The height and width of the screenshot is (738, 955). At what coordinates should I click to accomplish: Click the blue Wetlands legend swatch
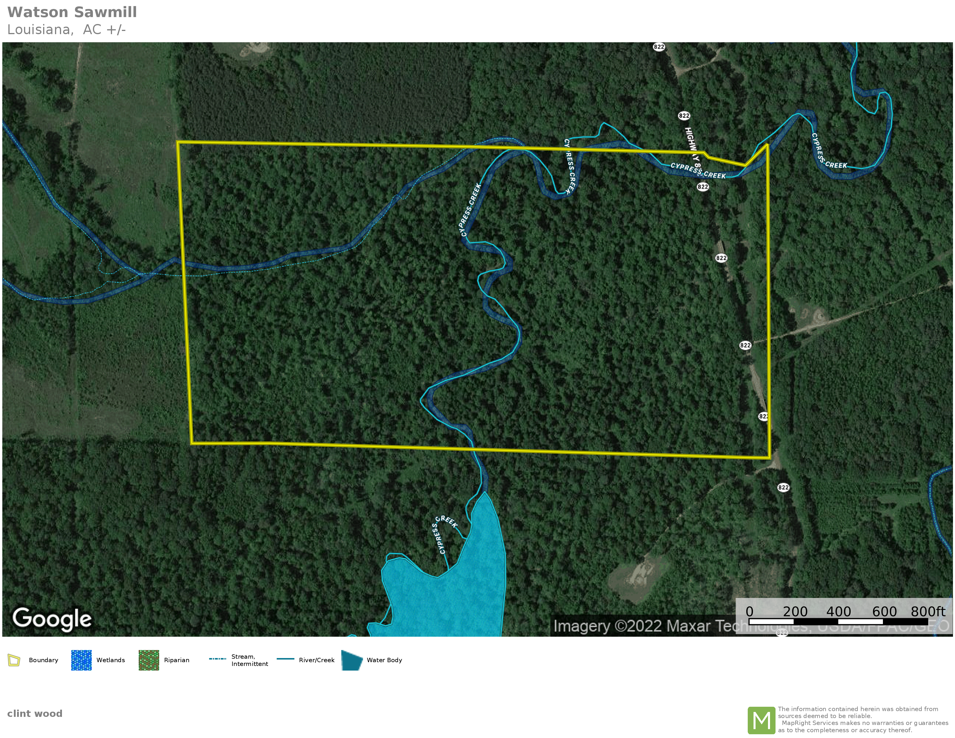click(x=81, y=660)
